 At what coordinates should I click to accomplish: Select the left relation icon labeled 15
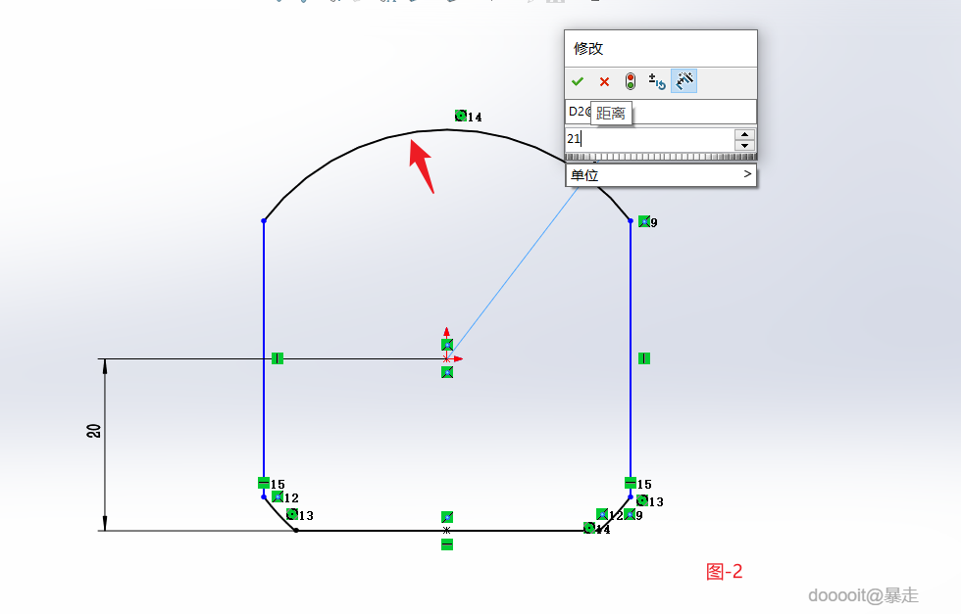264,483
